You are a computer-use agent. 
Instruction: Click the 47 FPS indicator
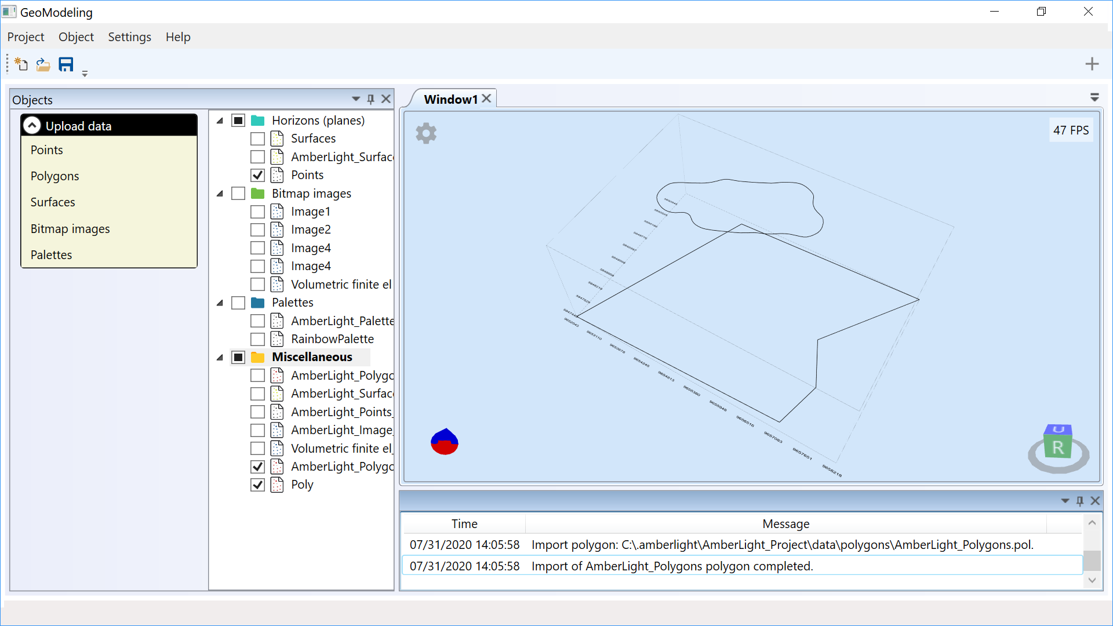tap(1071, 130)
